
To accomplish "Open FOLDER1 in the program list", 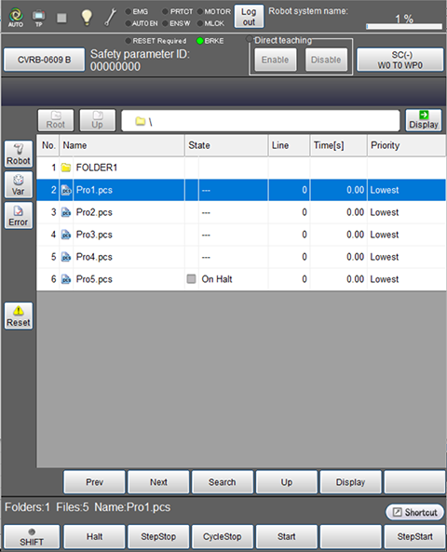I will 97,168.
